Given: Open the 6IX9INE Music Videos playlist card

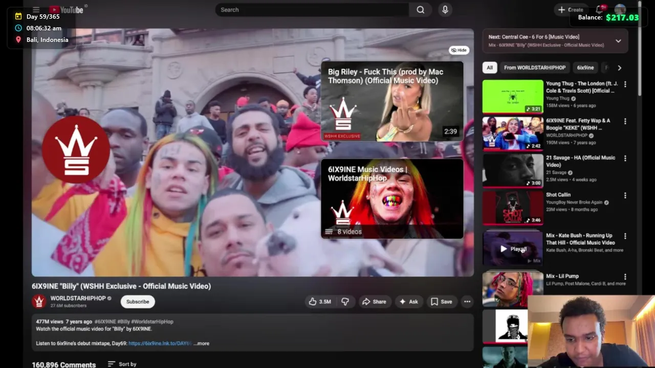Looking at the screenshot, I should 392,199.
